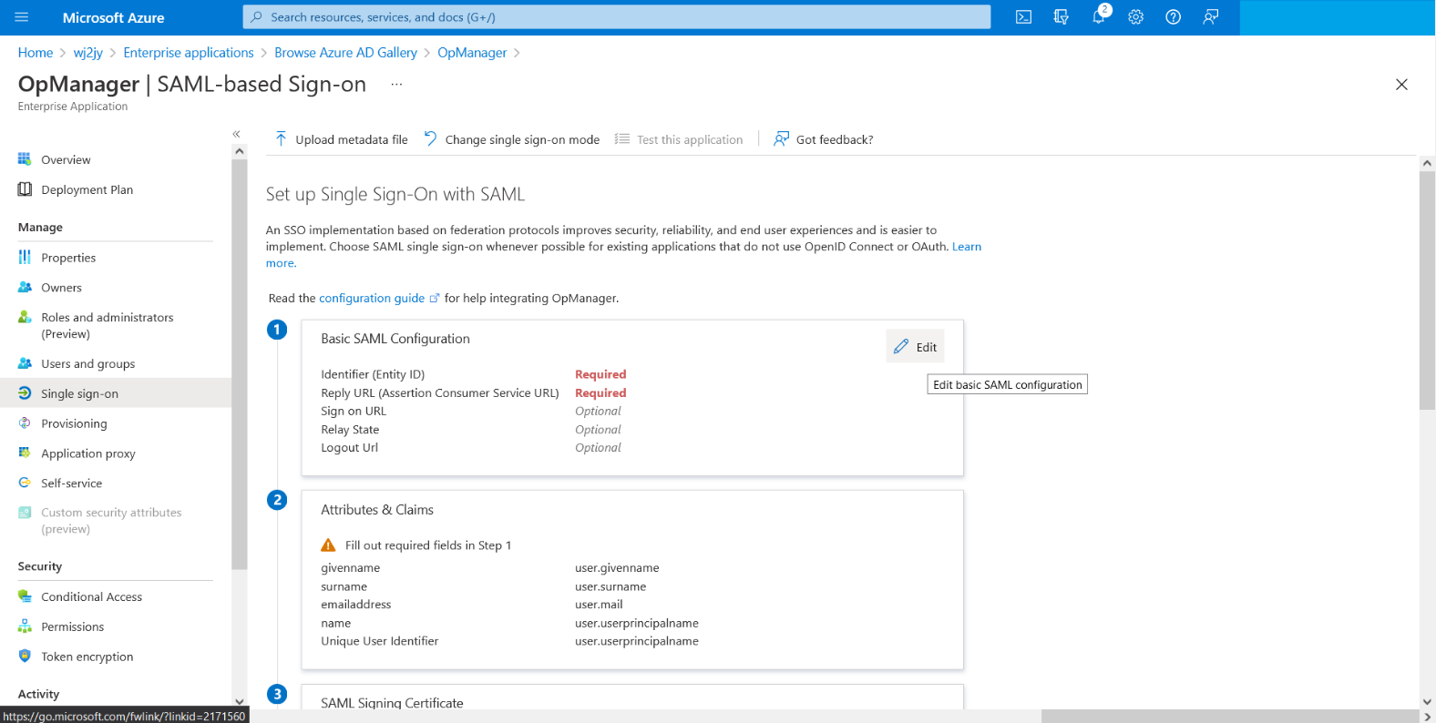Open Conditional Access under Security
1436x723 pixels.
click(91, 596)
